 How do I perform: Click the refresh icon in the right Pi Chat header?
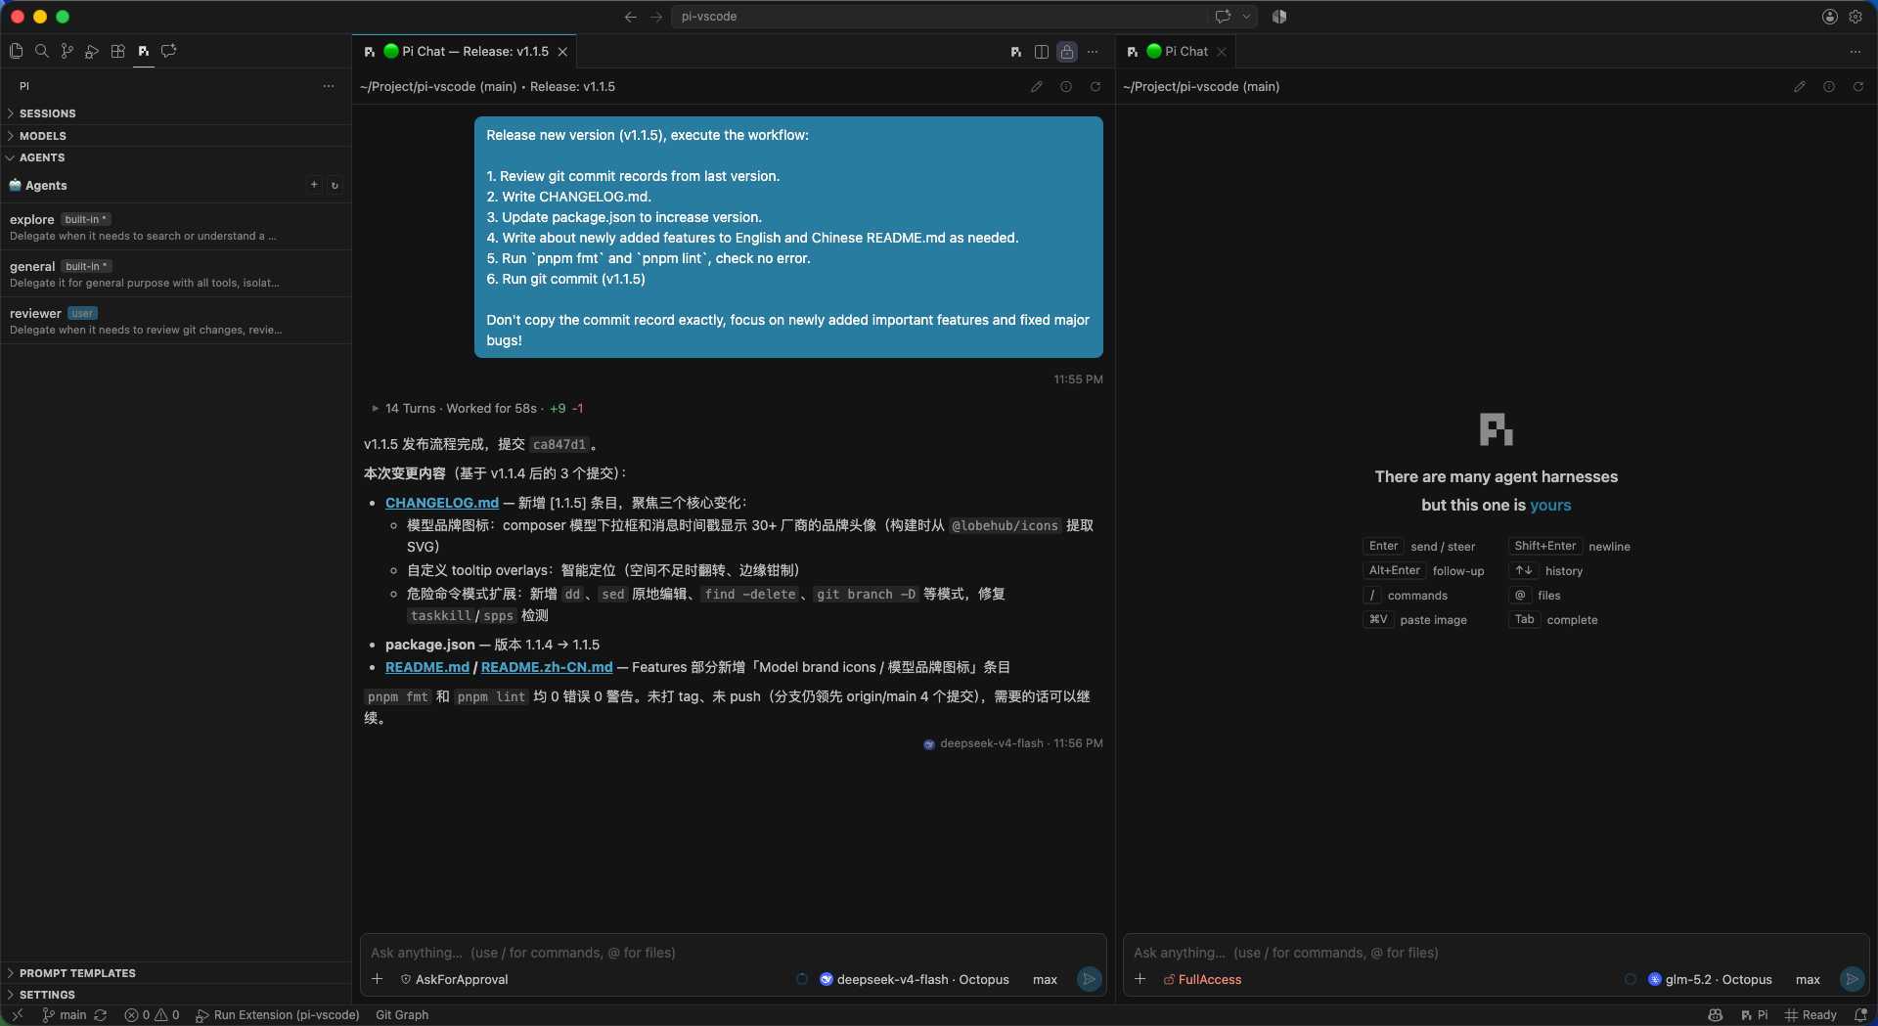pos(1858,87)
